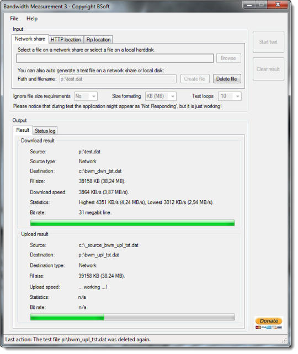This screenshot has height=354, width=298.
Task: Click the window title Bandwidth Measurement 3
Action: coord(56,6)
